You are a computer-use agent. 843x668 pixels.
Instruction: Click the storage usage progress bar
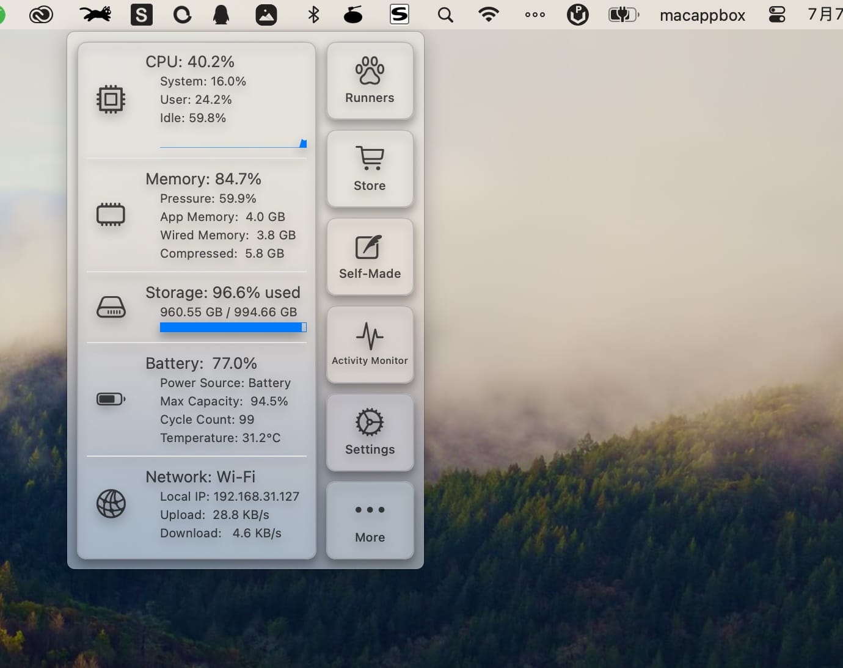click(x=233, y=327)
